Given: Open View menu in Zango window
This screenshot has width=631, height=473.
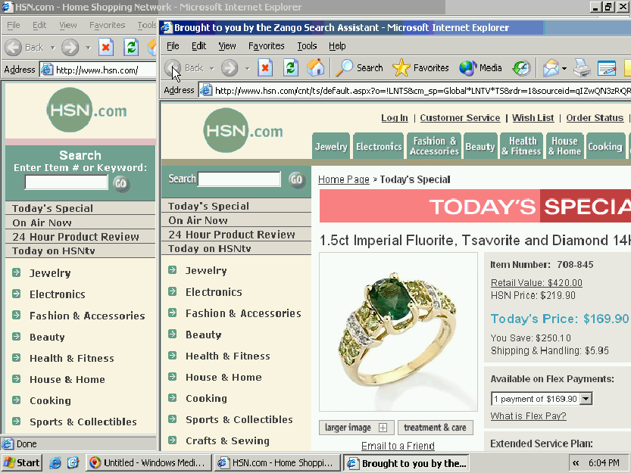Looking at the screenshot, I should point(227,46).
